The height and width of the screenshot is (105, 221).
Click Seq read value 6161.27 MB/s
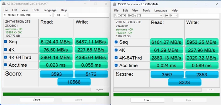[x=167, y=42]
